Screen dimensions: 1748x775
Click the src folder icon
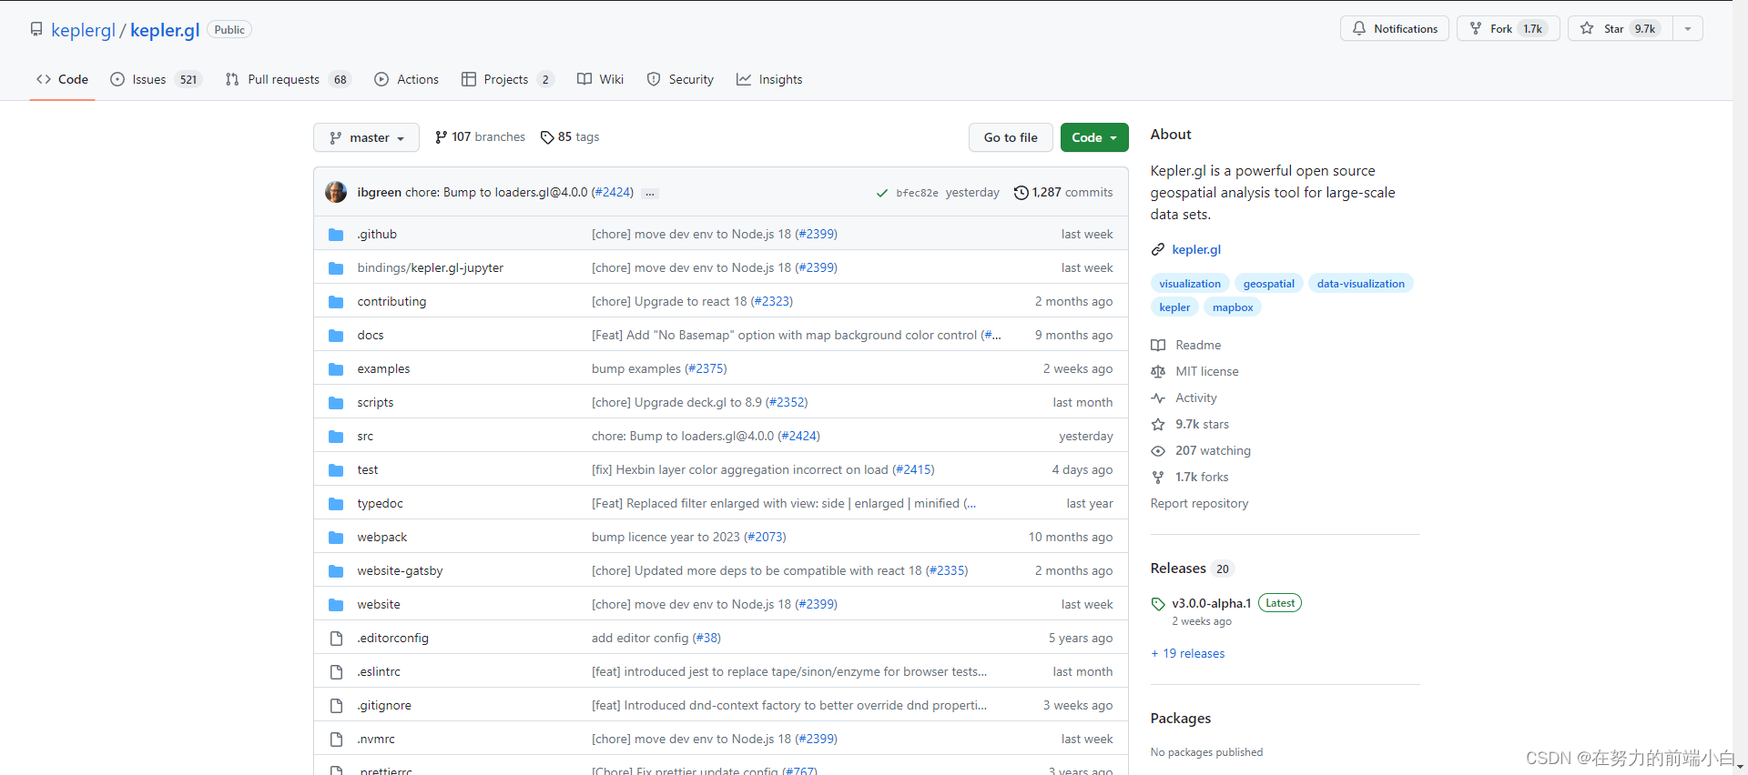point(336,437)
